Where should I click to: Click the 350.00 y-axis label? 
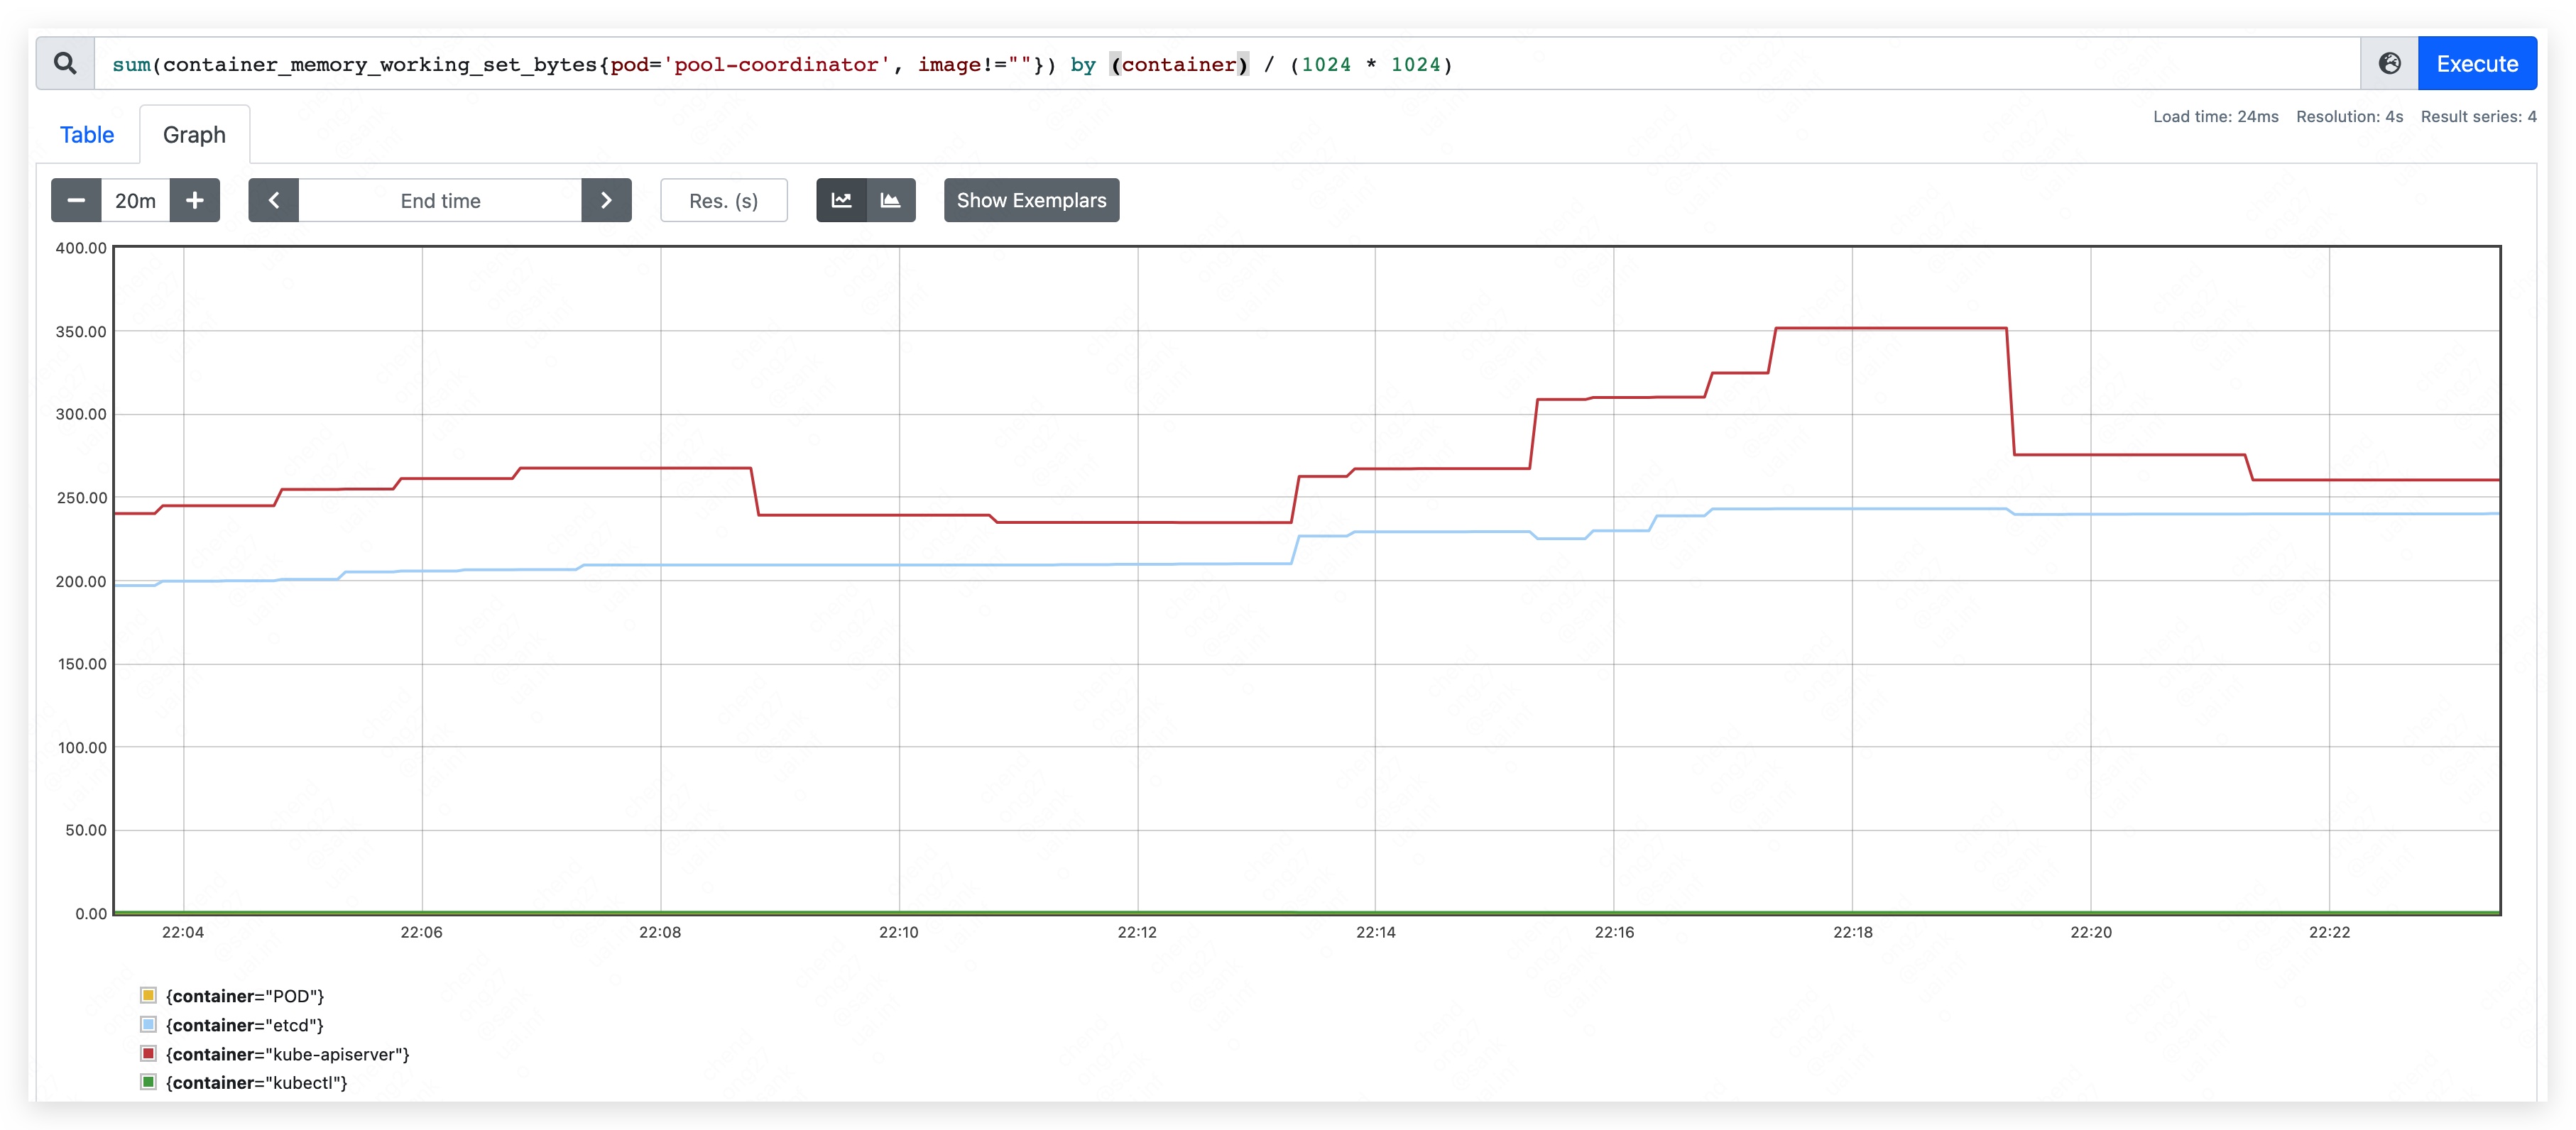[x=81, y=332]
